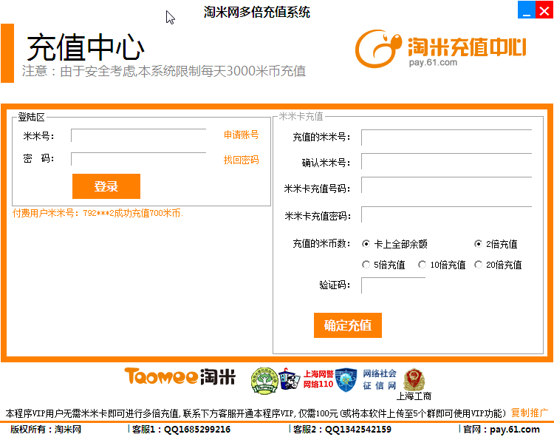Click the Taomee 淘米 logo
Viewport: 554px width, 437px height.
(179, 376)
